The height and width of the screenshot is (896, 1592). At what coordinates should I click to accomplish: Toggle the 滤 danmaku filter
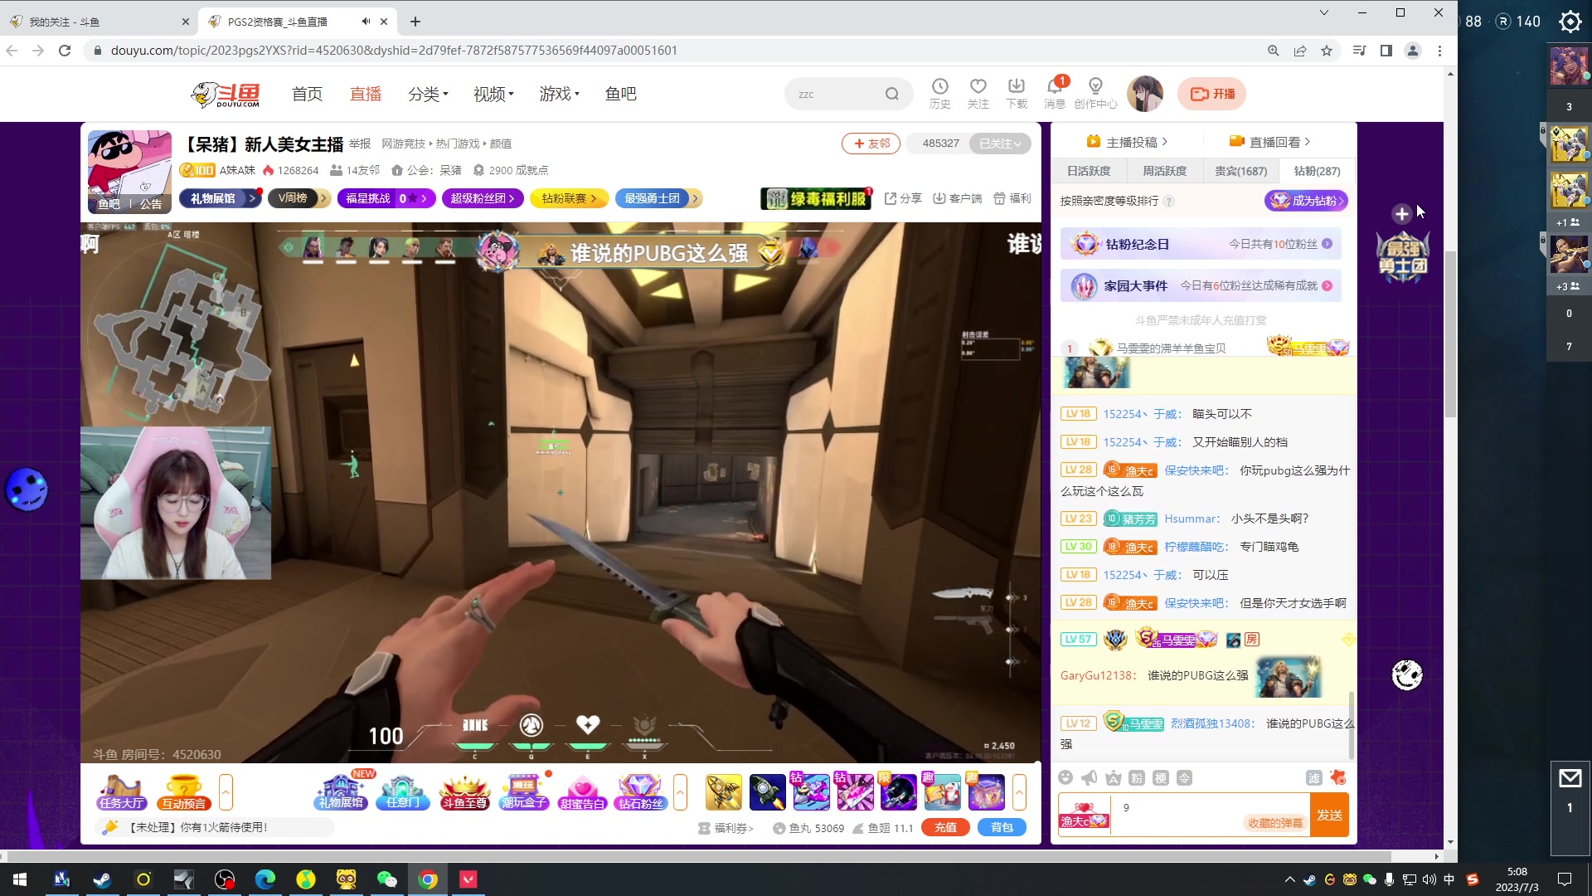pyautogui.click(x=1314, y=777)
